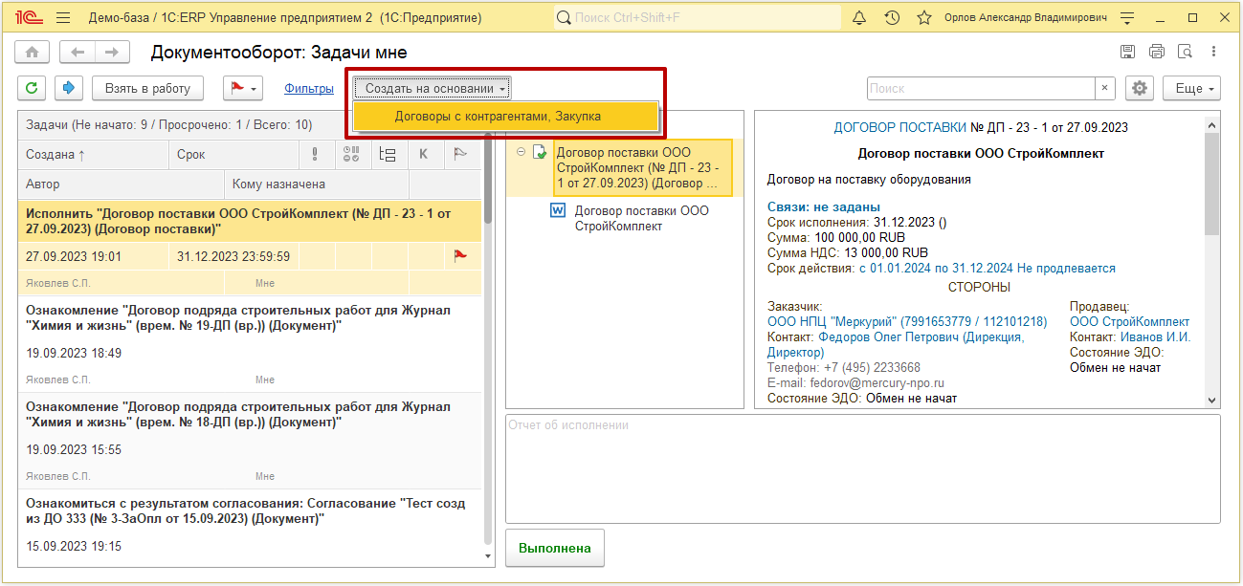The width and height of the screenshot is (1243, 586).
Task: Go to the home page
Action: click(x=33, y=53)
